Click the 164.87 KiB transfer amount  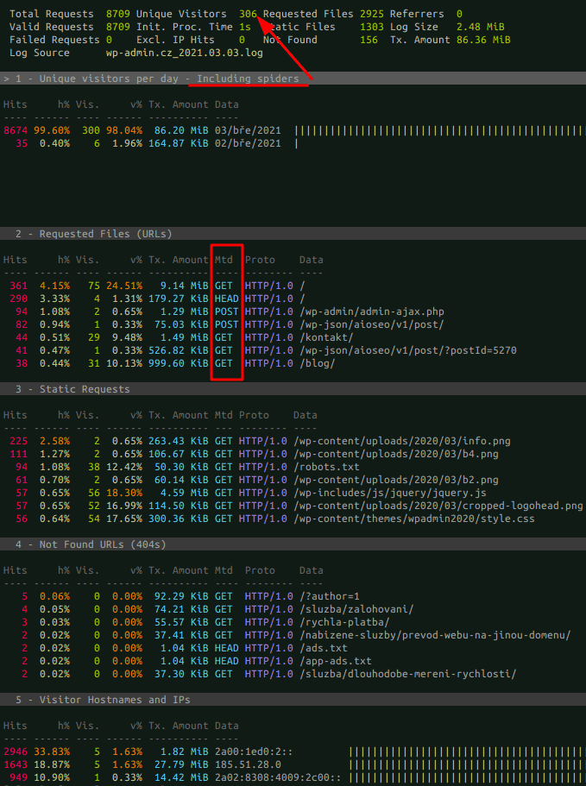coord(178,143)
